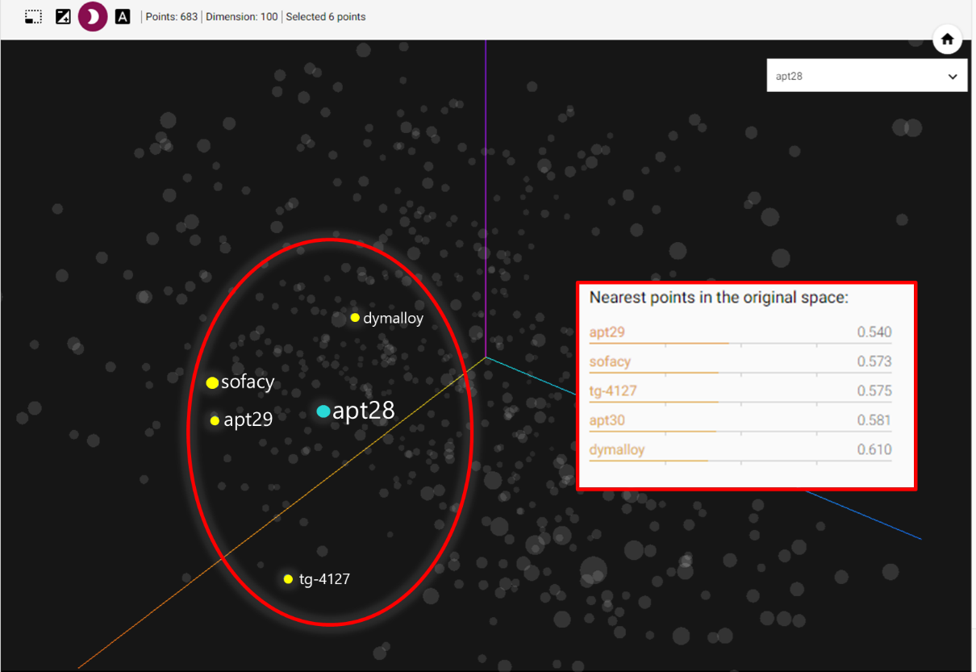The width and height of the screenshot is (976, 672).
Task: Select the bounding box selection tool
Action: (33, 16)
